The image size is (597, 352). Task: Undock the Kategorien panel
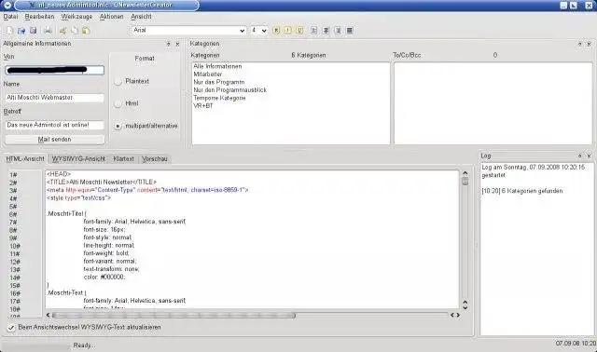(580, 44)
